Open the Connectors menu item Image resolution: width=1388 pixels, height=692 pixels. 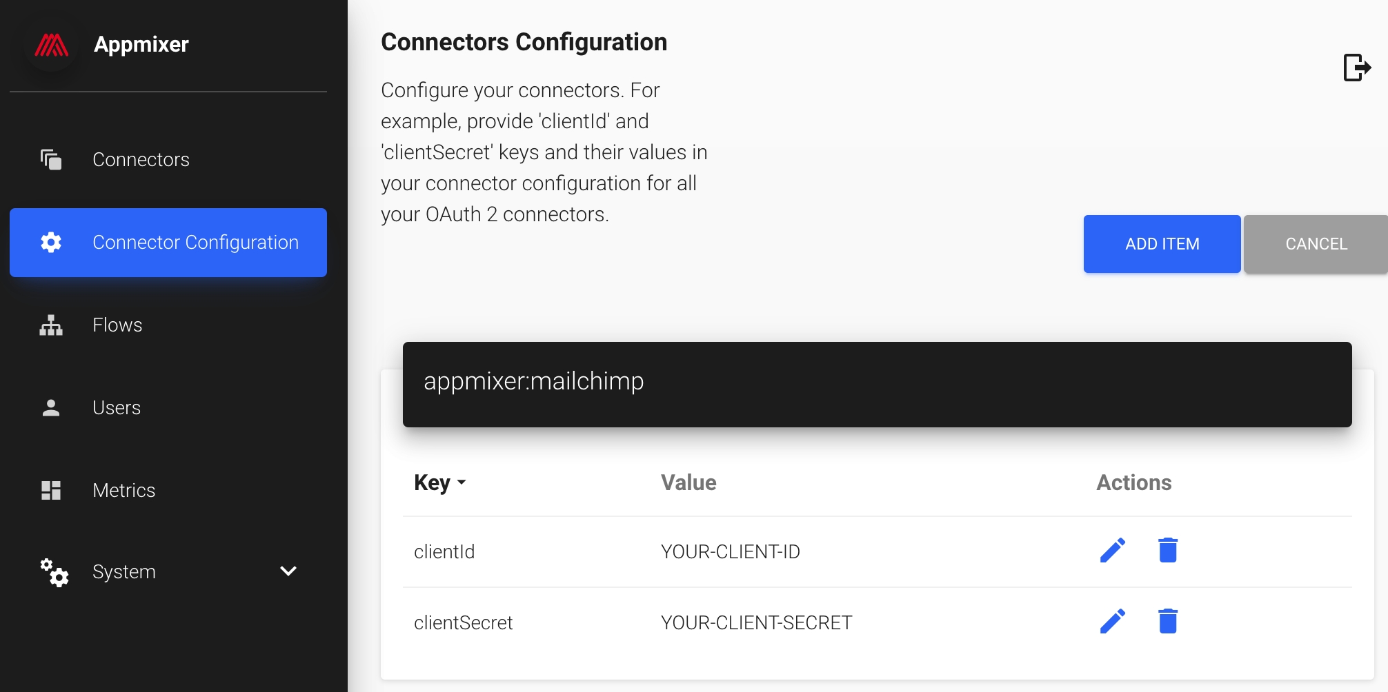click(141, 159)
